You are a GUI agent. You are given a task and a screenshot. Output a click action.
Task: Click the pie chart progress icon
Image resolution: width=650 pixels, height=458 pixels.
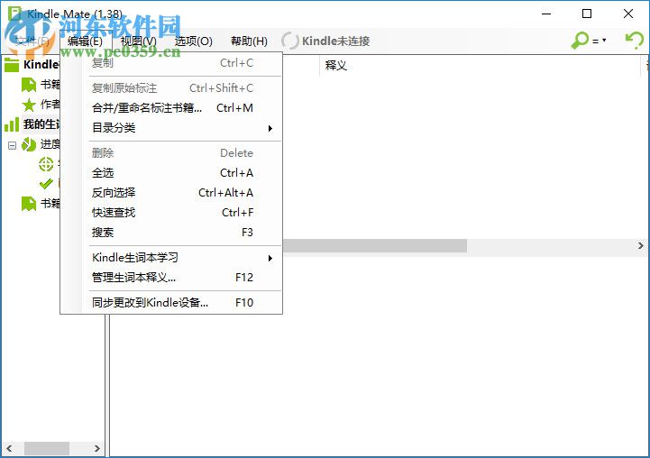29,144
